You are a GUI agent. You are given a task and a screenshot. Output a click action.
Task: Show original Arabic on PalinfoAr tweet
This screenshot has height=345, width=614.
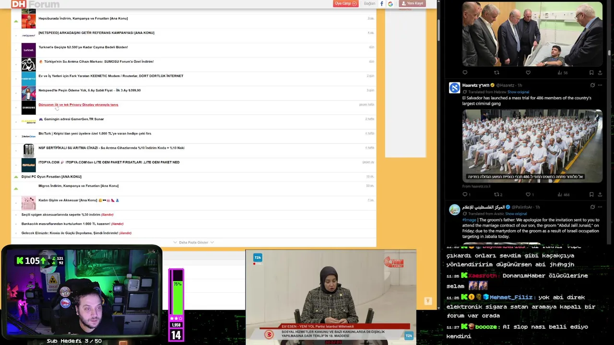tap(516, 214)
